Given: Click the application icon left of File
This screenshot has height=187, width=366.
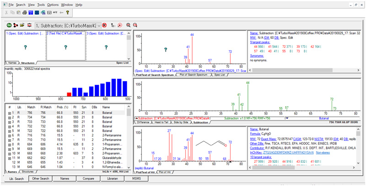Looking at the screenshot, I should pyautogui.click(x=5, y=5).
